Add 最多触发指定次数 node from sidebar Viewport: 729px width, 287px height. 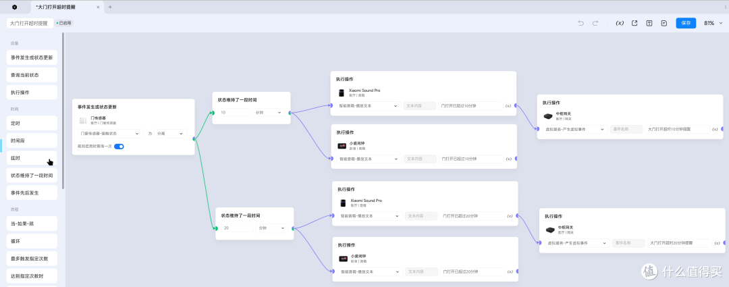click(32, 258)
